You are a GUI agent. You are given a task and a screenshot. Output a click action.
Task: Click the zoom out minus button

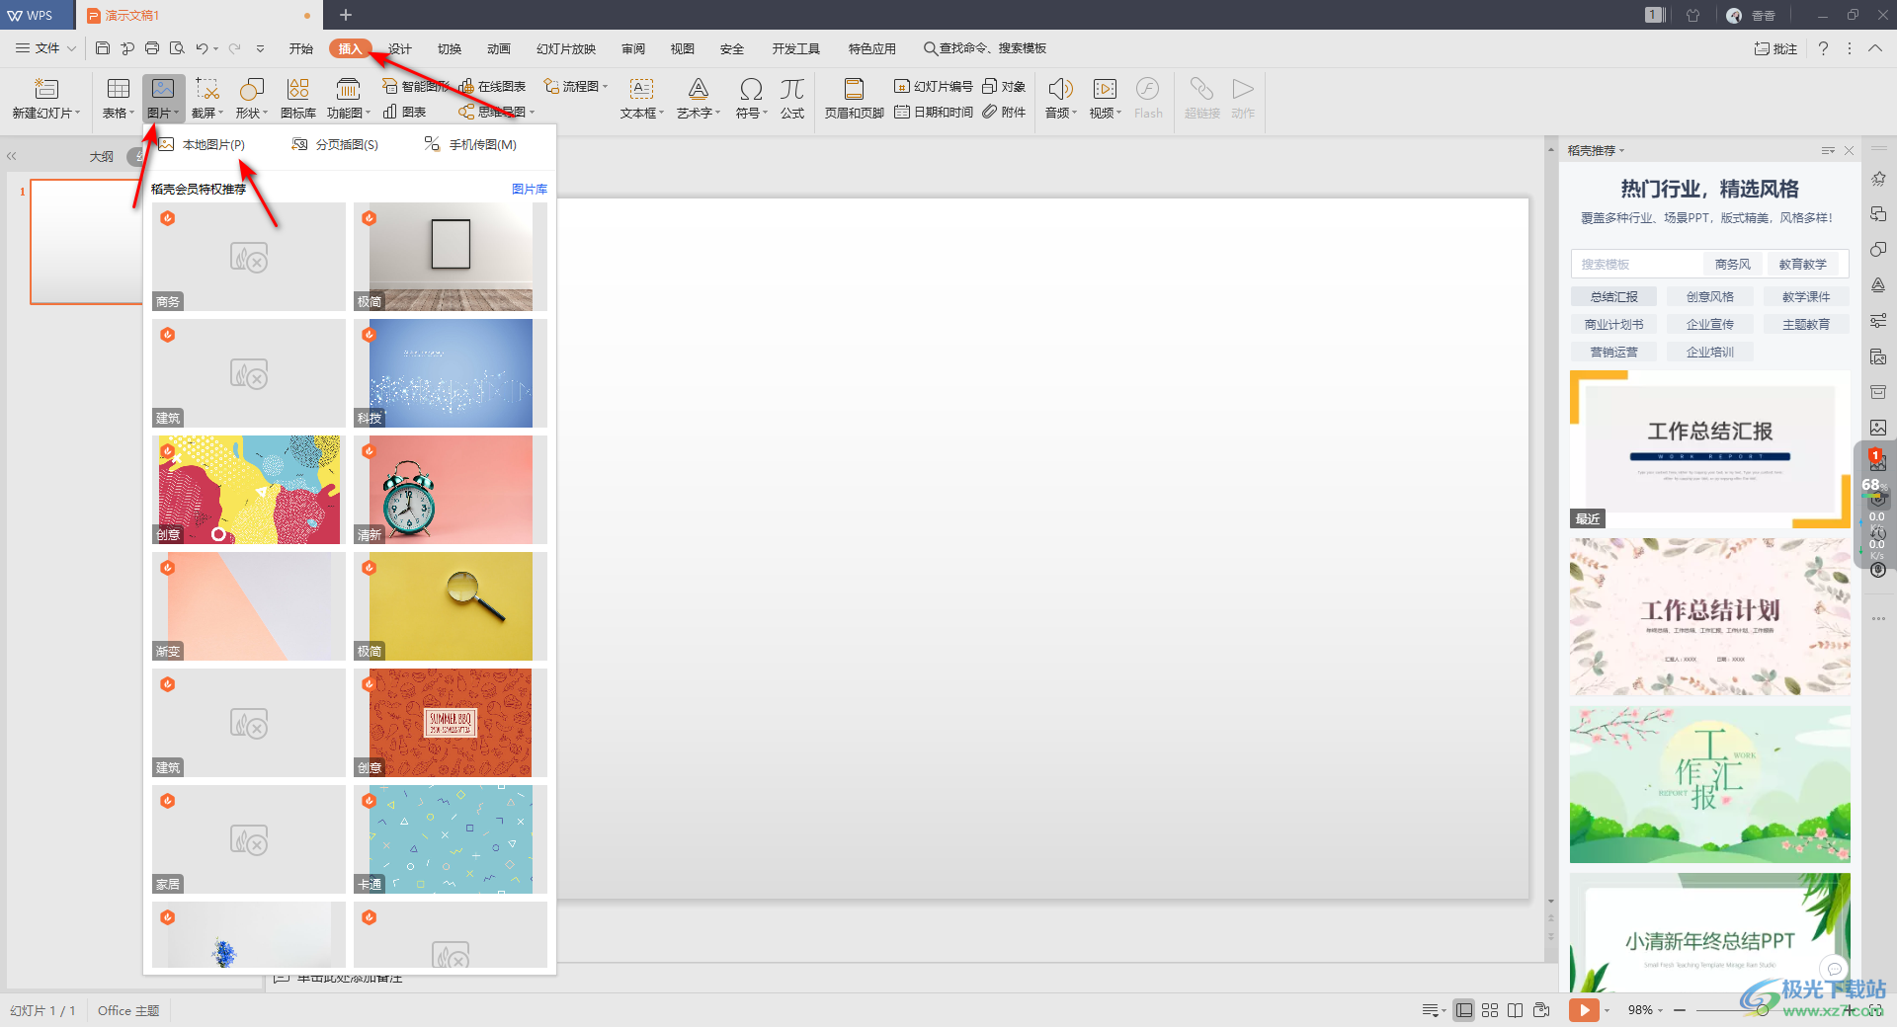tap(1680, 1010)
